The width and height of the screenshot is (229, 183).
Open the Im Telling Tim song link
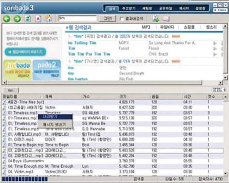tap(82, 43)
